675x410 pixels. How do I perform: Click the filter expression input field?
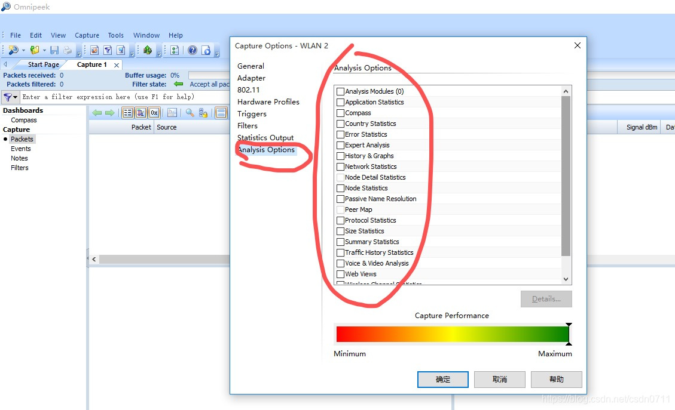click(125, 97)
